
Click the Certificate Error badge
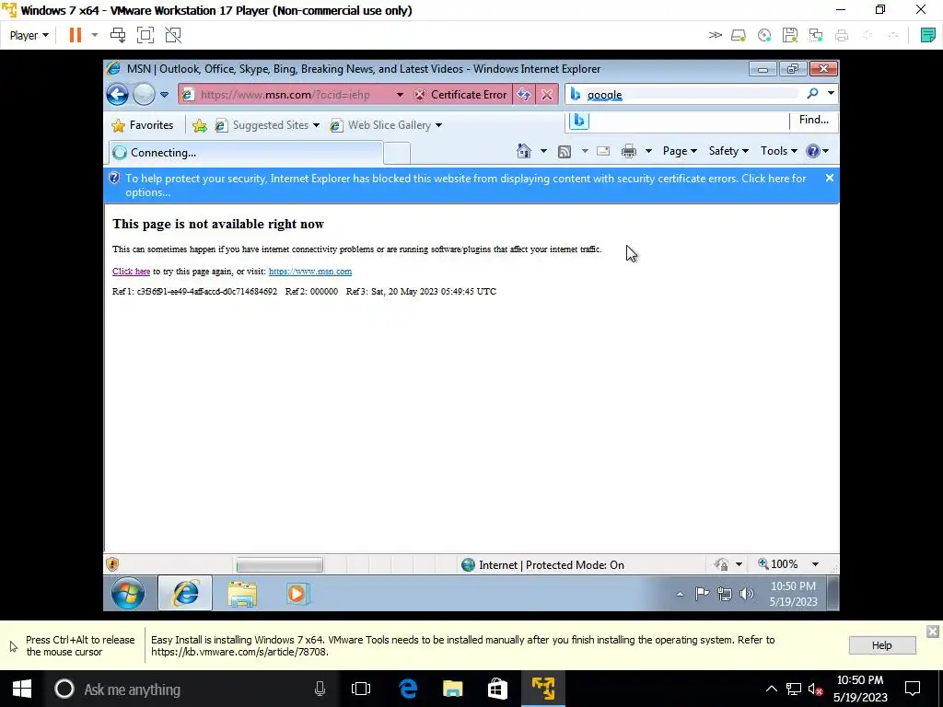point(460,95)
